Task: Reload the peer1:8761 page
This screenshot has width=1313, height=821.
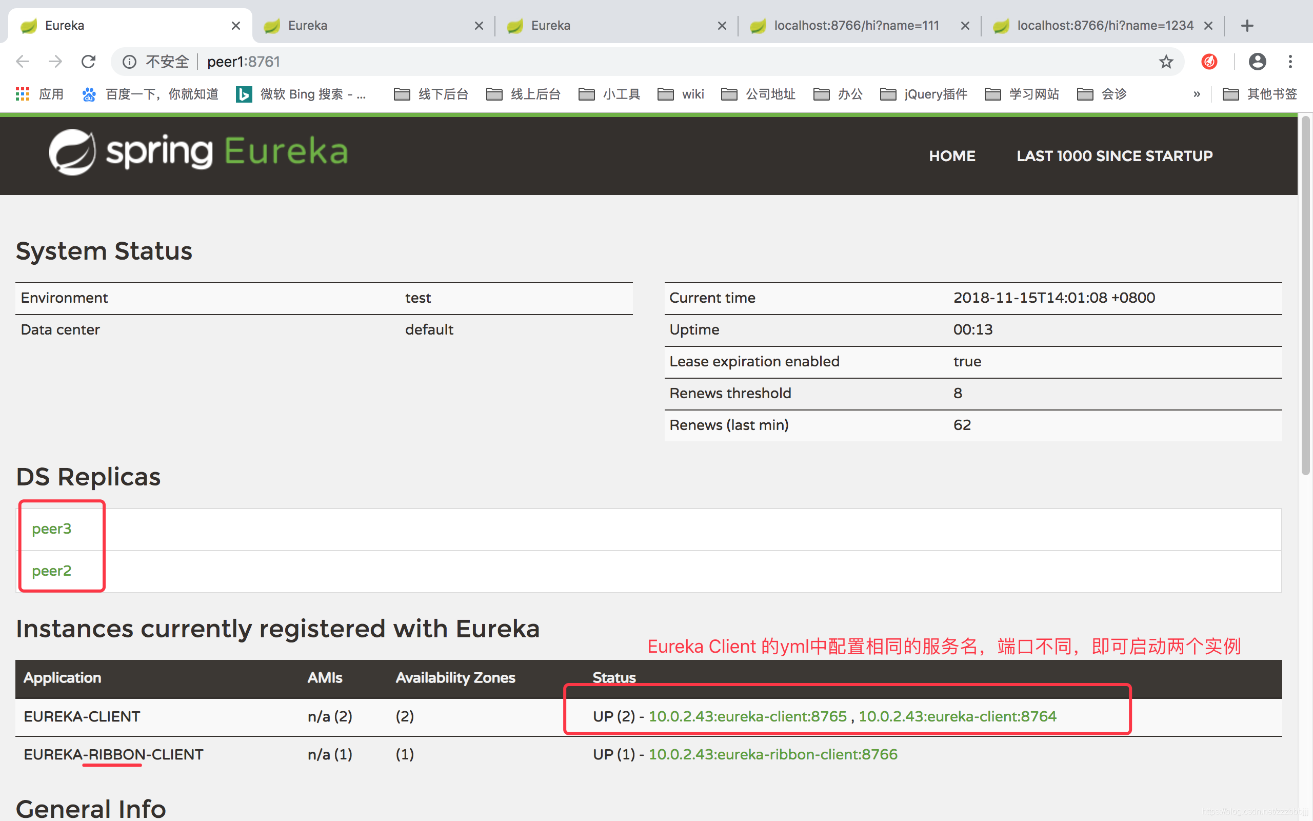Action: tap(88, 62)
